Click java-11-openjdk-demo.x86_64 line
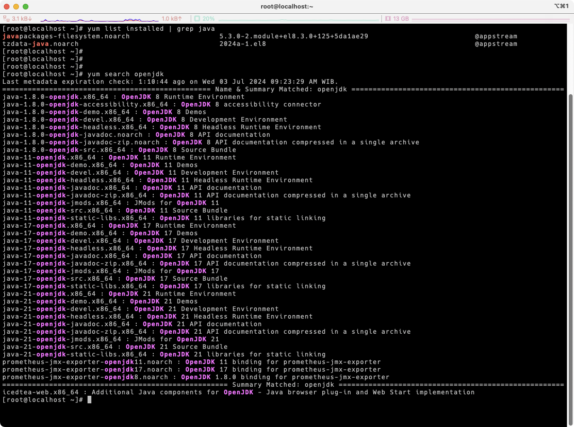574x427 pixels. (x=100, y=165)
